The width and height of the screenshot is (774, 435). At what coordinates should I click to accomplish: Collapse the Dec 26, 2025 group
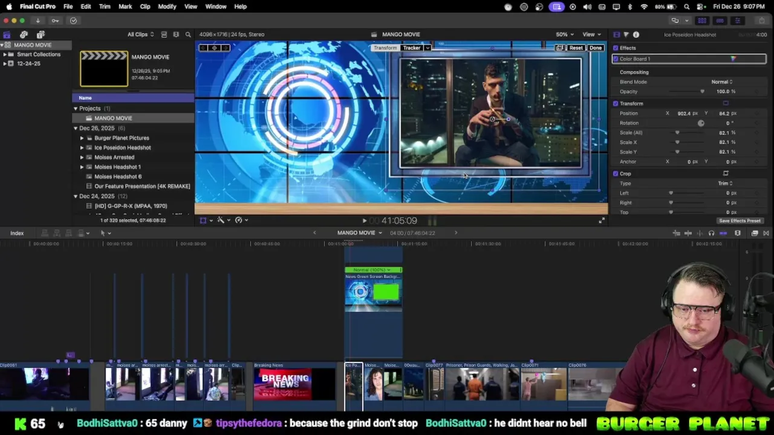pos(76,128)
